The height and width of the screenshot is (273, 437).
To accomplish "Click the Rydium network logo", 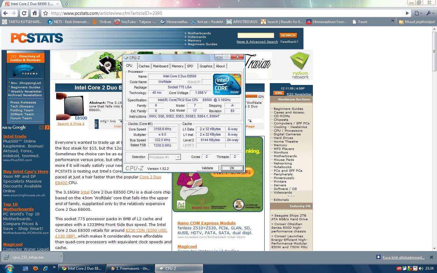I will [300, 66].
